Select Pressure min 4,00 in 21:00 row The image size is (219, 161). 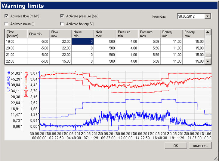[x=127, y=55]
